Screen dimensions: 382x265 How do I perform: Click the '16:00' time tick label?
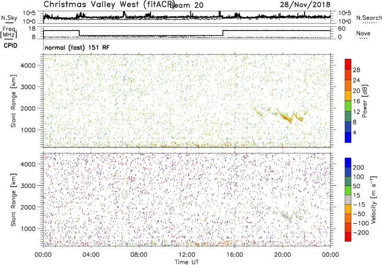(234, 255)
